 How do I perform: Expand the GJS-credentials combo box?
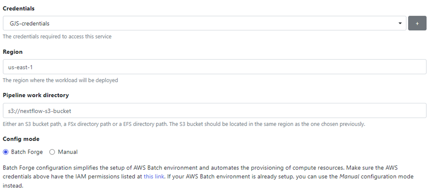point(204,23)
